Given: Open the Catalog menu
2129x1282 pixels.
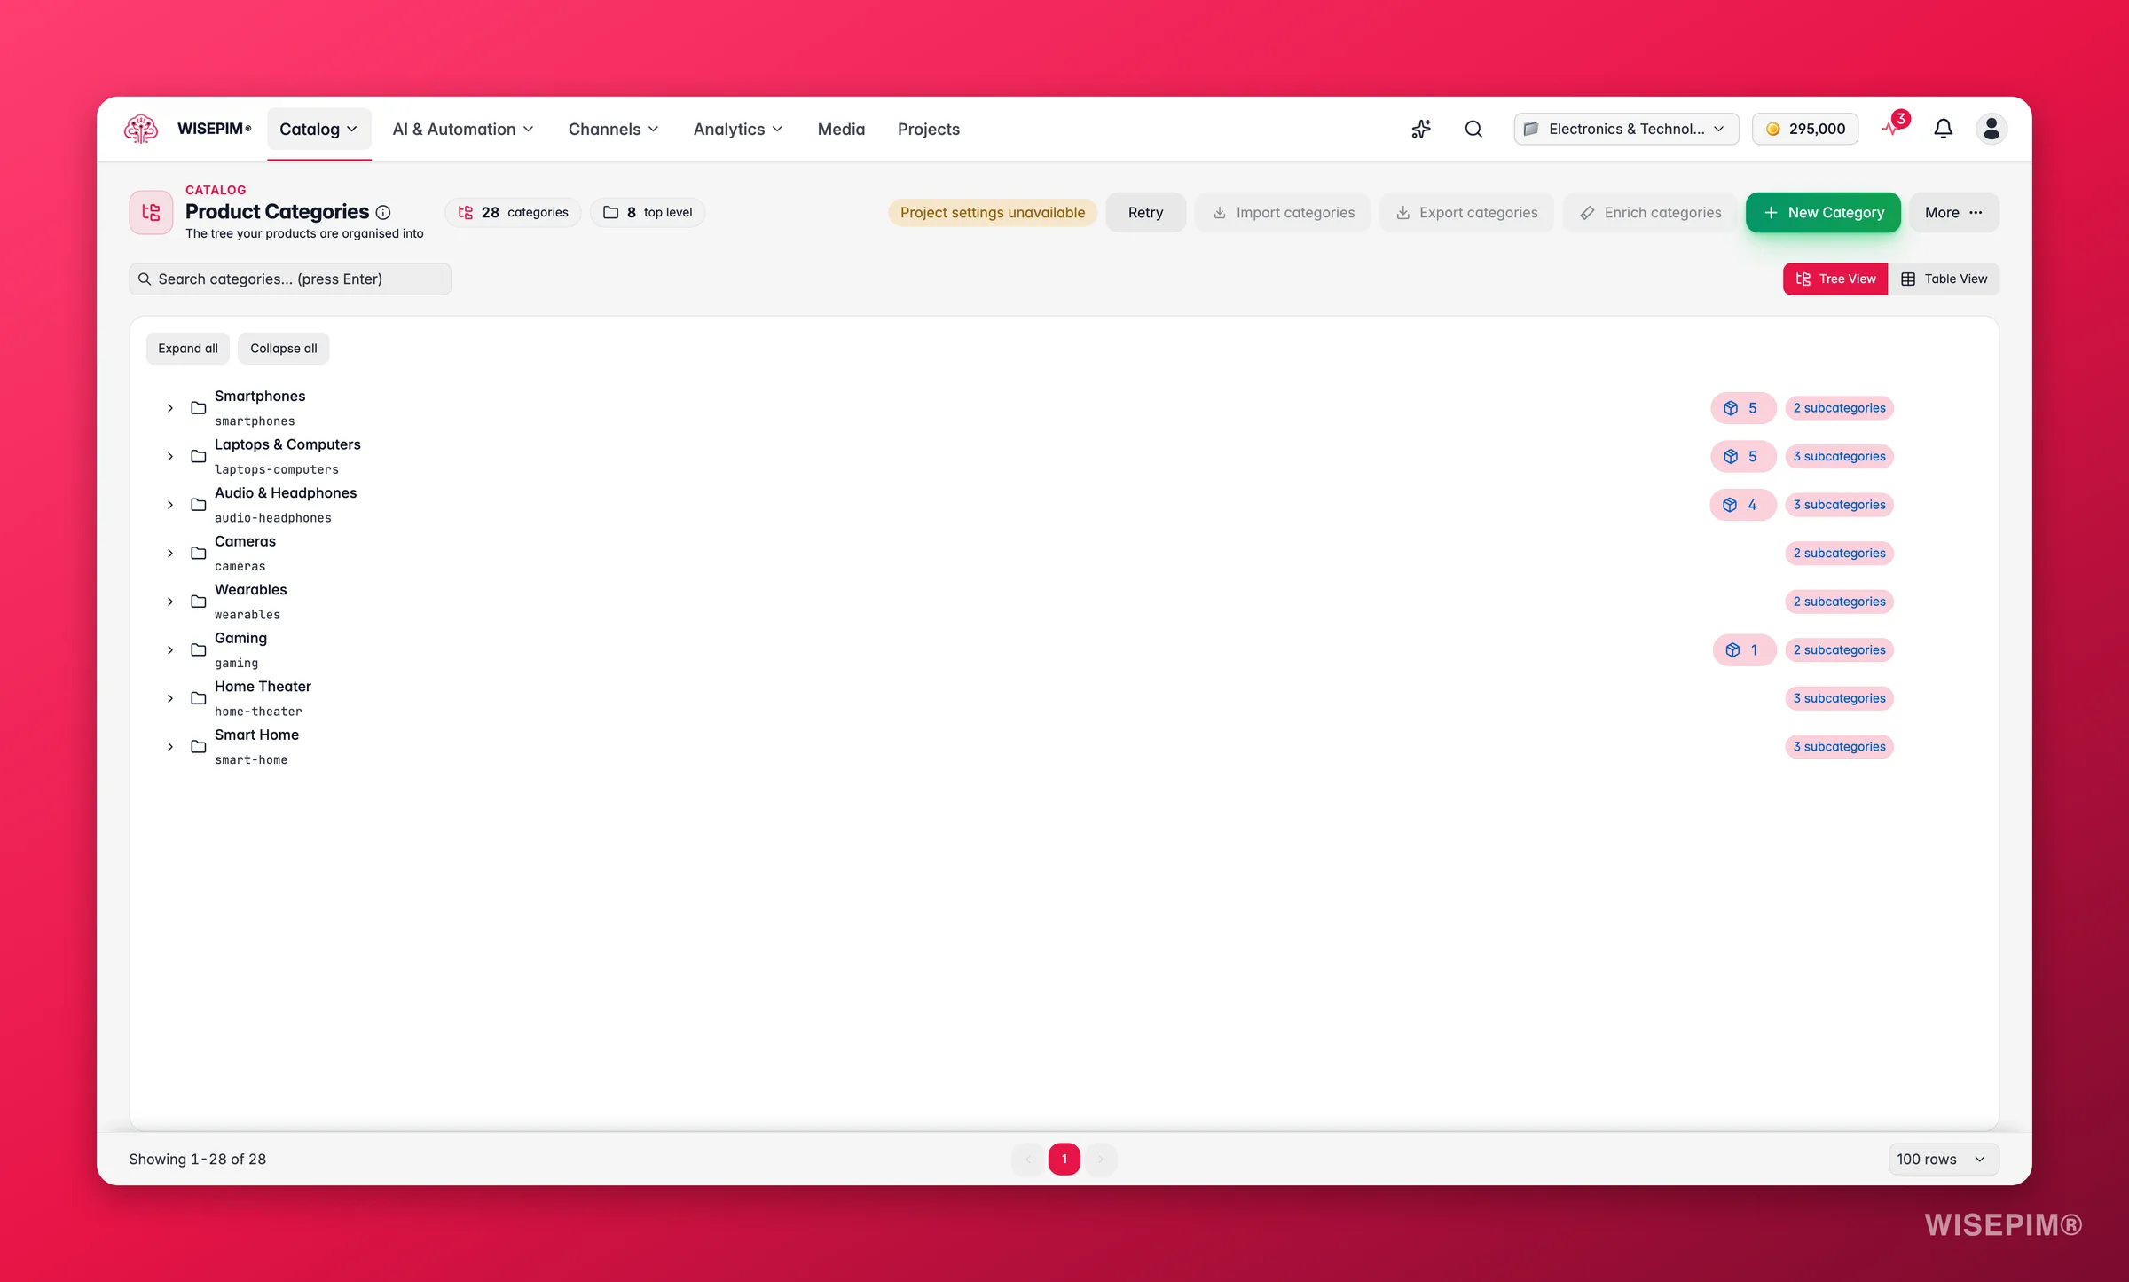Looking at the screenshot, I should [318, 129].
